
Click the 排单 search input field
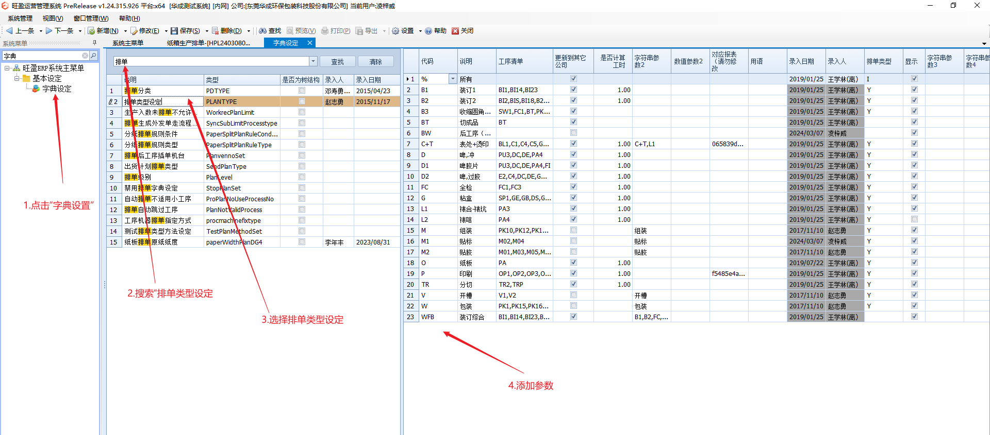[211, 61]
